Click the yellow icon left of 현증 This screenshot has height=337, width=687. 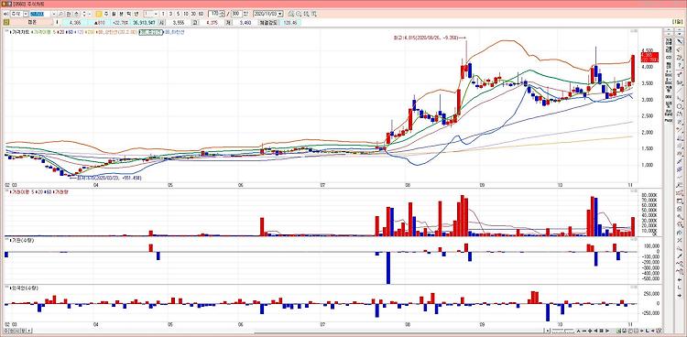[x=5, y=22]
